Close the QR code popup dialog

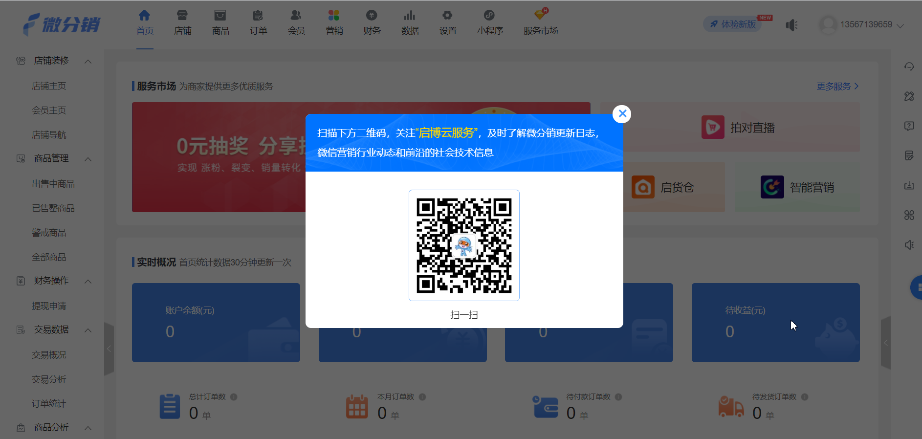pos(622,114)
